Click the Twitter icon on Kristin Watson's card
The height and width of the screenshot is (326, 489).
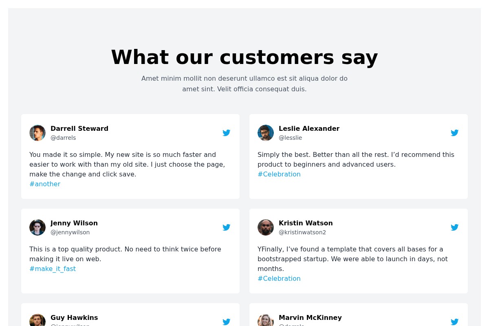(x=455, y=227)
